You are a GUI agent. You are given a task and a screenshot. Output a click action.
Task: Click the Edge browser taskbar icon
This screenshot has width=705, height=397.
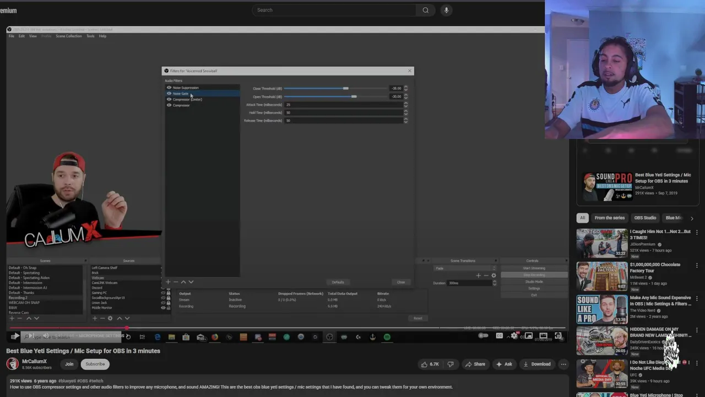click(158, 337)
